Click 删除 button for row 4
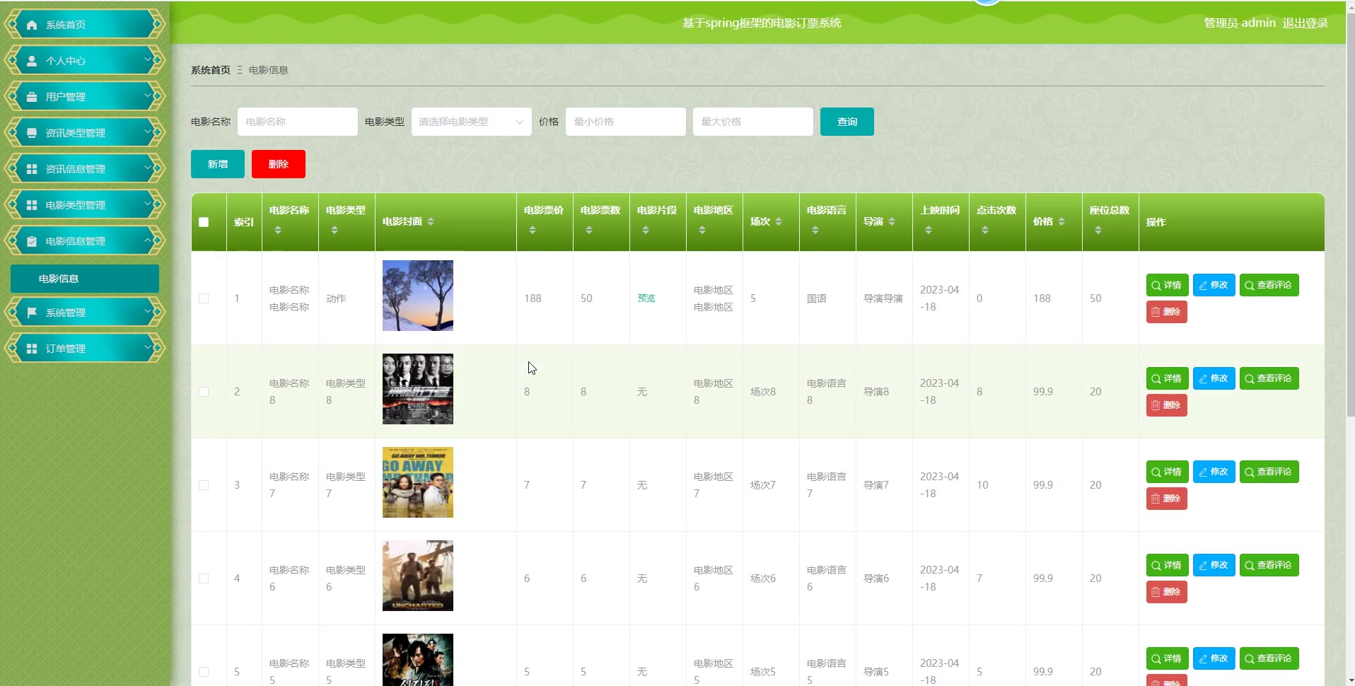 (1166, 592)
